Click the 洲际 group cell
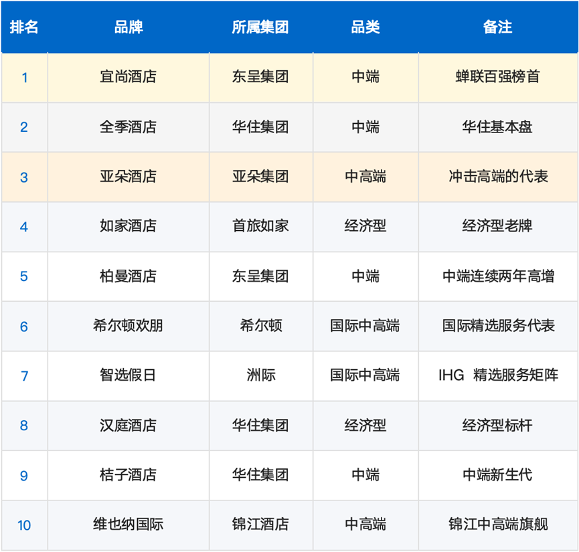The height and width of the screenshot is (552, 579). tap(261, 375)
